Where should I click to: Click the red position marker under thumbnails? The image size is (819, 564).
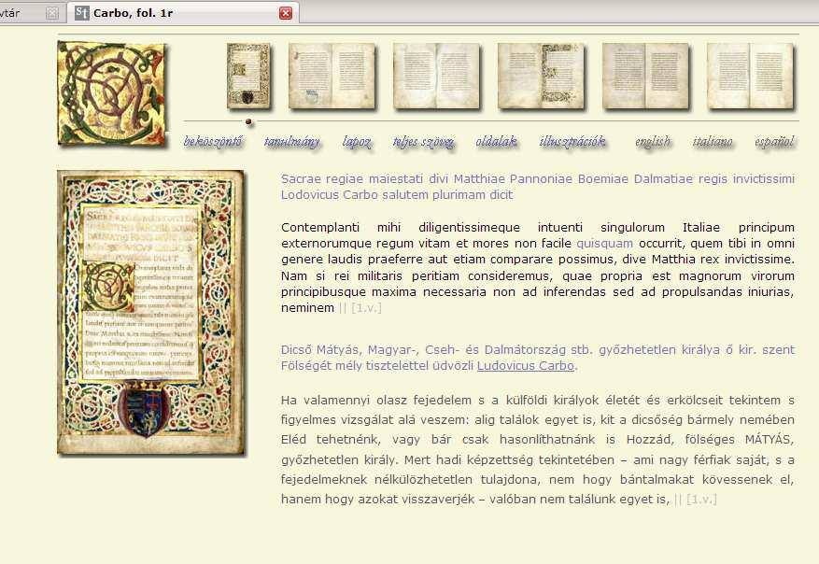coord(248,122)
